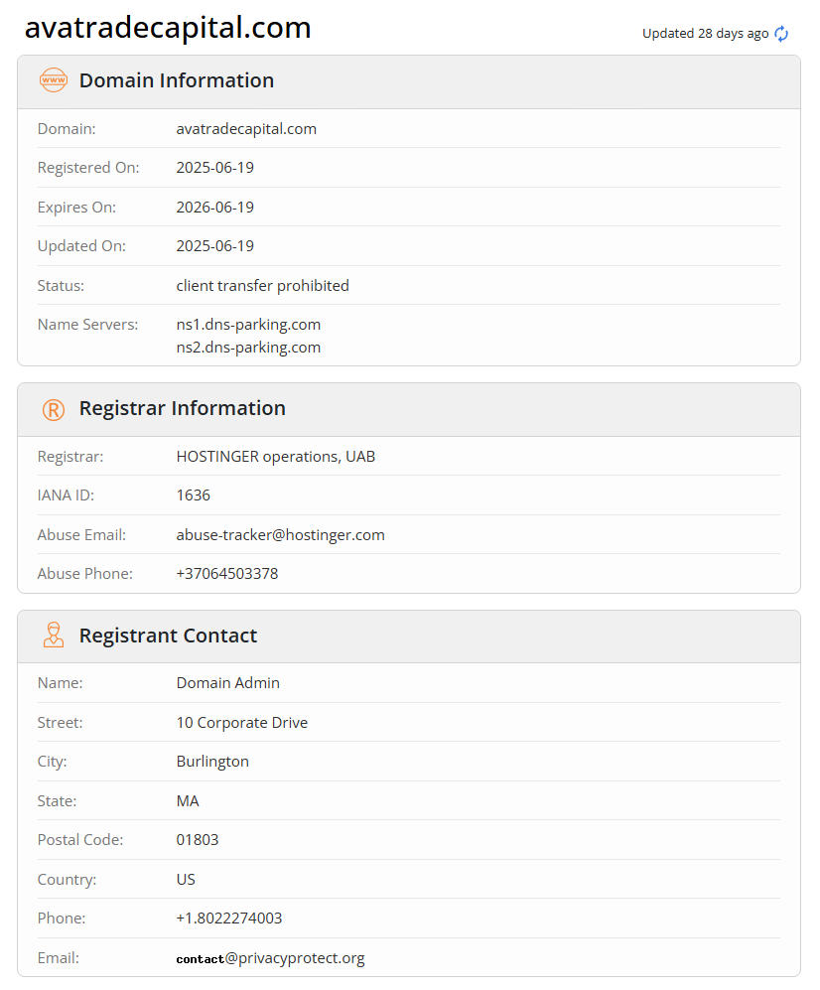Select the Domain Information section header

pyautogui.click(x=177, y=80)
